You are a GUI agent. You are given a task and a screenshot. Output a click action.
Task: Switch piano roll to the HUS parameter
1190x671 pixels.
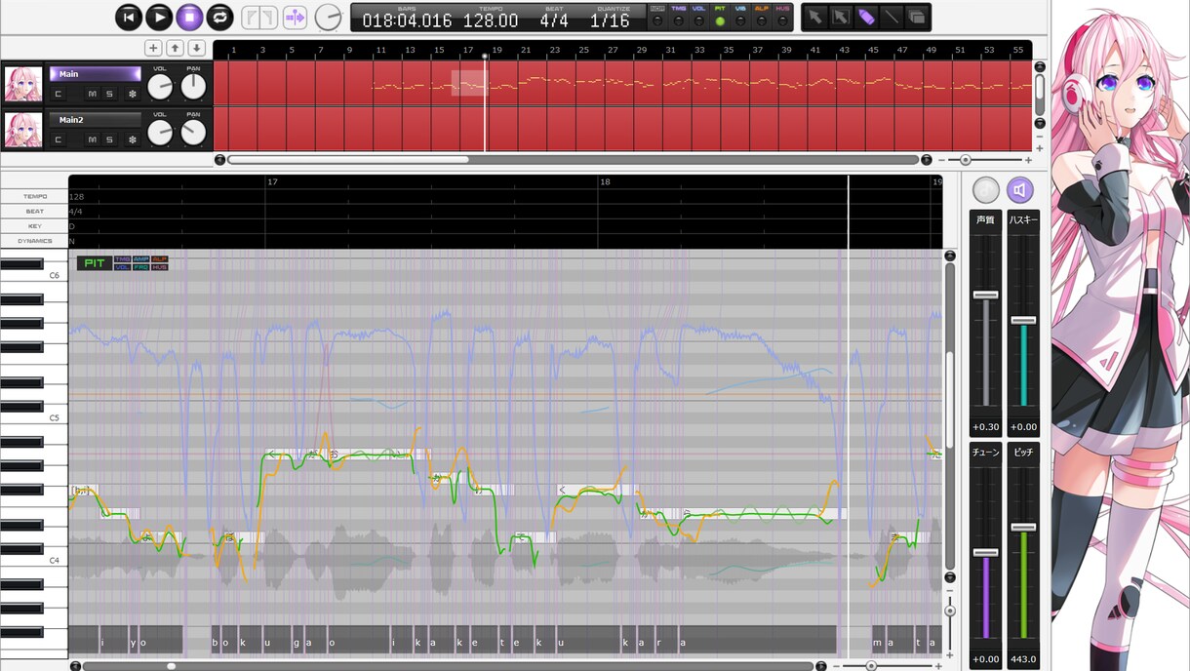[159, 267]
